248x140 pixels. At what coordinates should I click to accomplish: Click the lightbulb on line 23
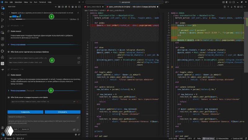172,67
